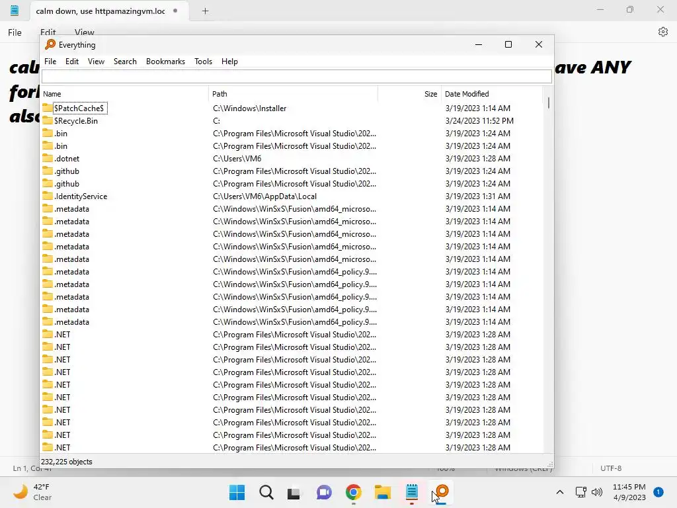677x508 pixels.
Task: Click the 3/19/2023 1:31 AM date cell
Action: (477, 196)
